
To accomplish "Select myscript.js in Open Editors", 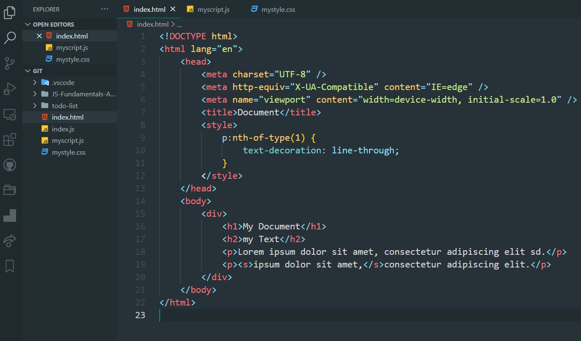I will coord(70,48).
